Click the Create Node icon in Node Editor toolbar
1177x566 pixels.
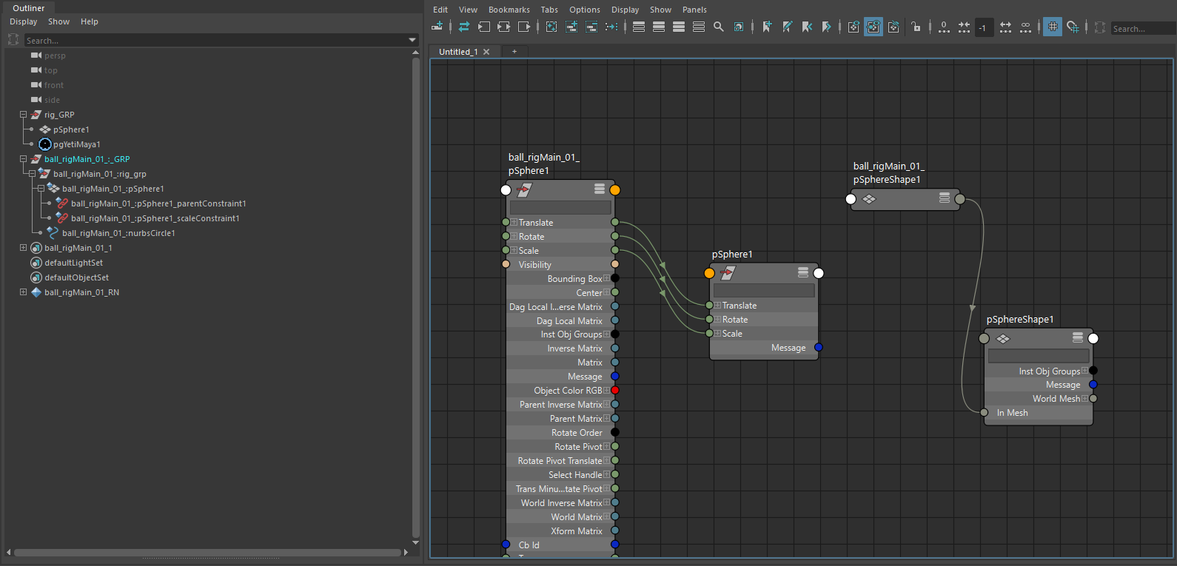(x=437, y=27)
